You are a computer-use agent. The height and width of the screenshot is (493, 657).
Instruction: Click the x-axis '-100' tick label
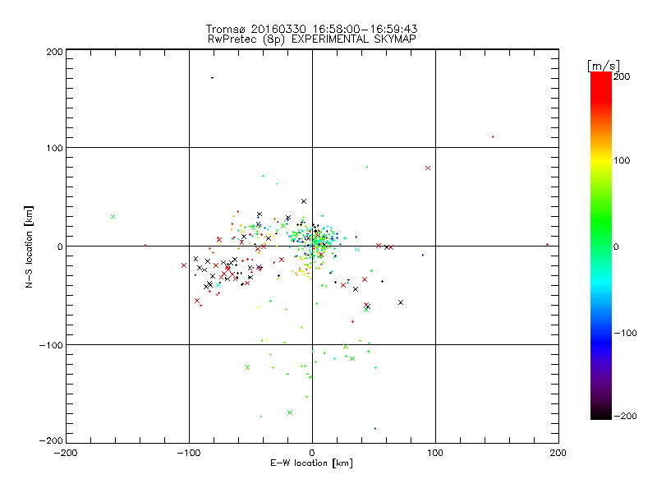click(189, 453)
